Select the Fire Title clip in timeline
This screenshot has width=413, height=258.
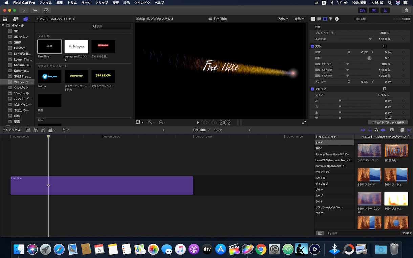click(x=102, y=185)
